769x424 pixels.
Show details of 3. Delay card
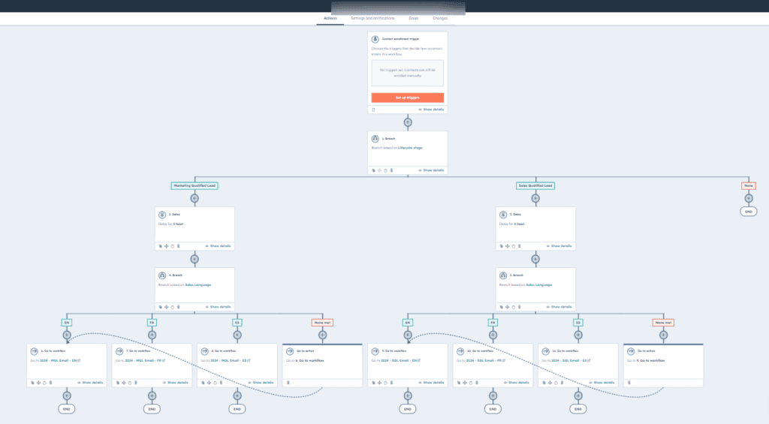(x=559, y=246)
